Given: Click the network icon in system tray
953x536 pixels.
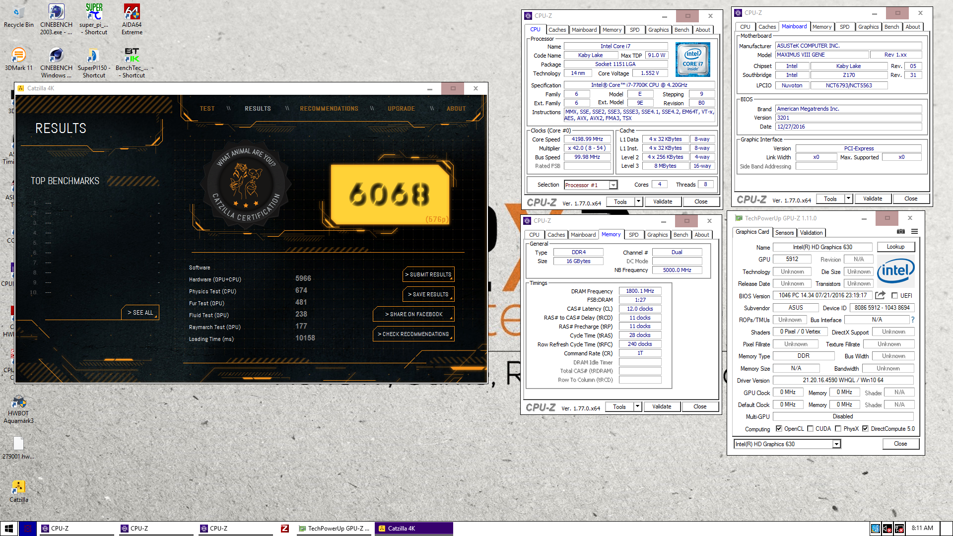Looking at the screenshot, I should point(899,528).
